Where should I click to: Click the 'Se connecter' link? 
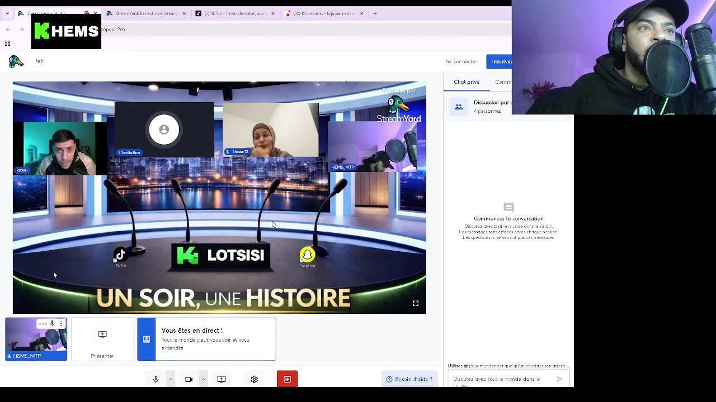pos(461,61)
